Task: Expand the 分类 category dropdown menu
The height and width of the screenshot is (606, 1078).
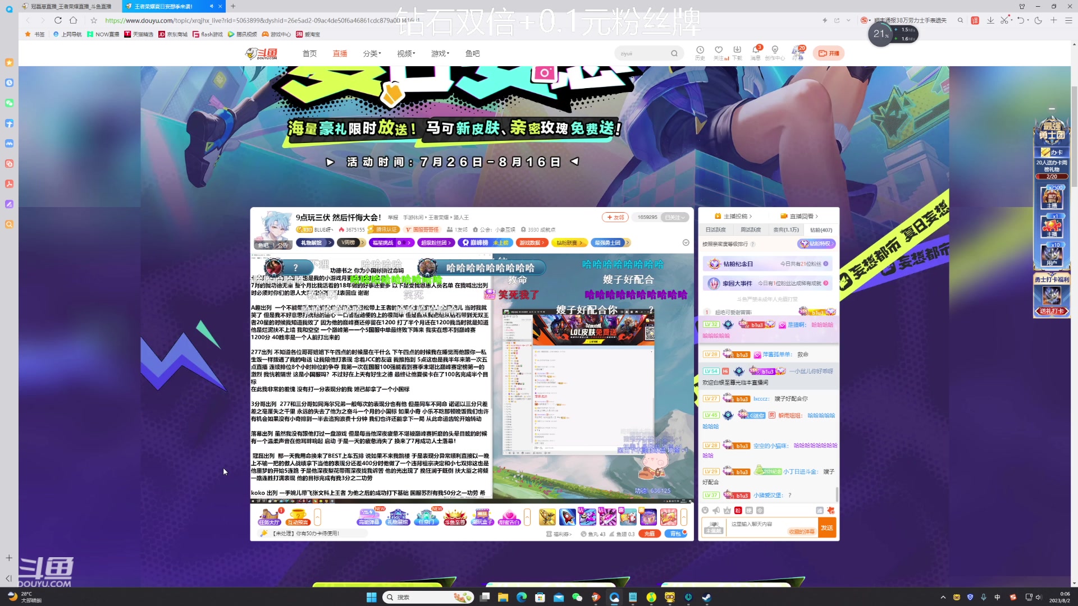Action: 372,53
